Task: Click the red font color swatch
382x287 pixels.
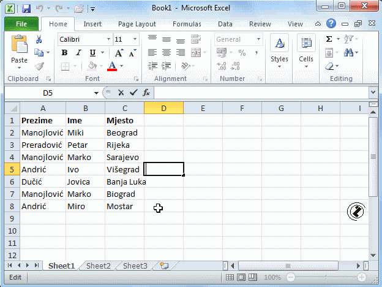Action: click(x=111, y=66)
